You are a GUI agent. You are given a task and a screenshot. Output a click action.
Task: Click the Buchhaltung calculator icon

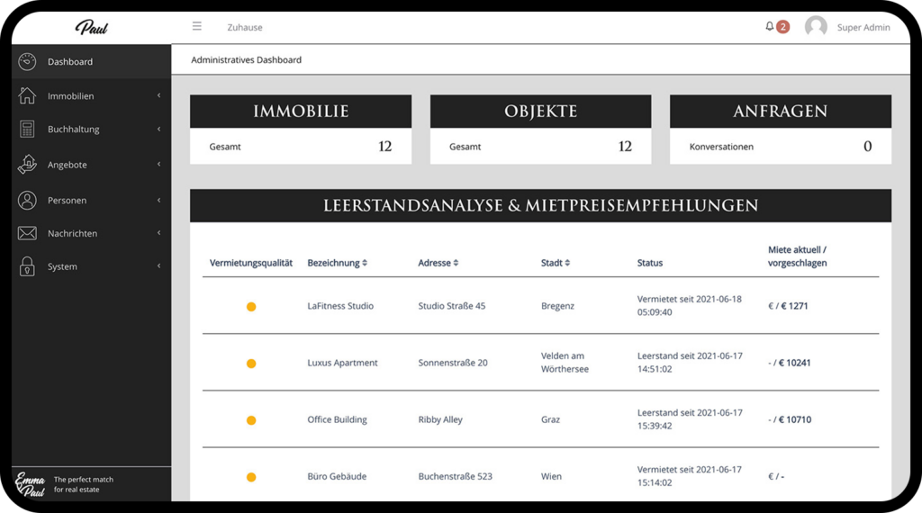coord(27,130)
